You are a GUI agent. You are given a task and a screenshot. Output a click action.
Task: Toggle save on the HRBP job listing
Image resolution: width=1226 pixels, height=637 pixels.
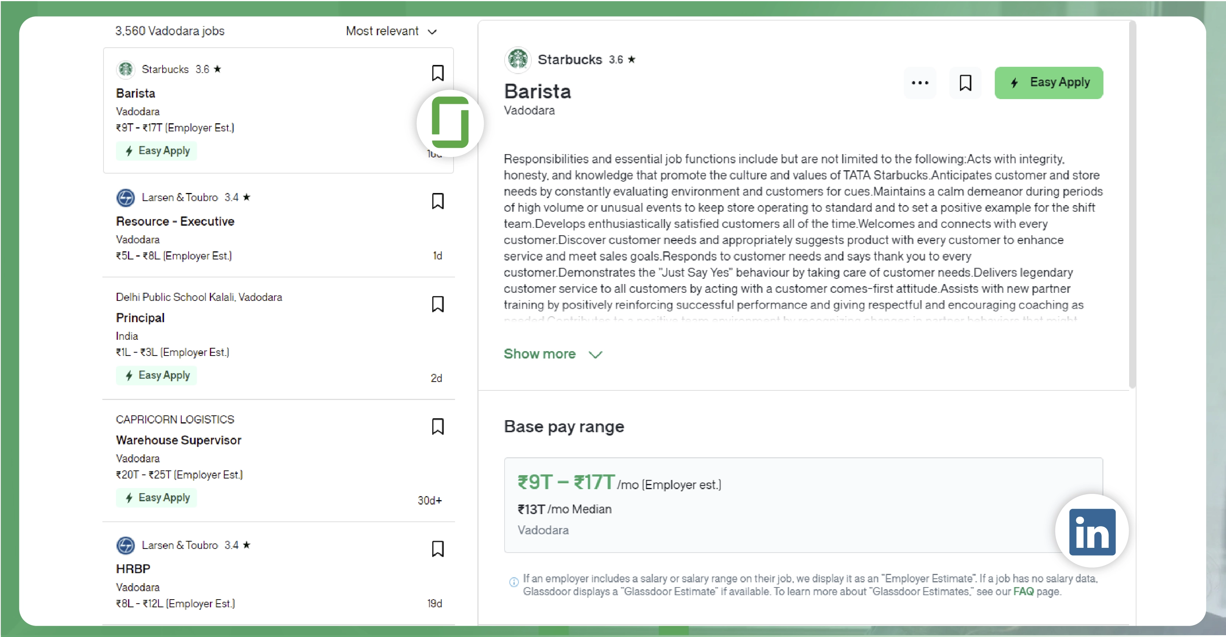437,549
